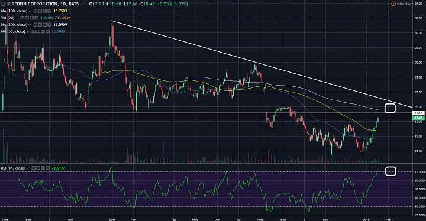426x221 pixels.
Task: Remove the Vol (20) indicator with X icon
Action: pyautogui.click(x=37, y=18)
